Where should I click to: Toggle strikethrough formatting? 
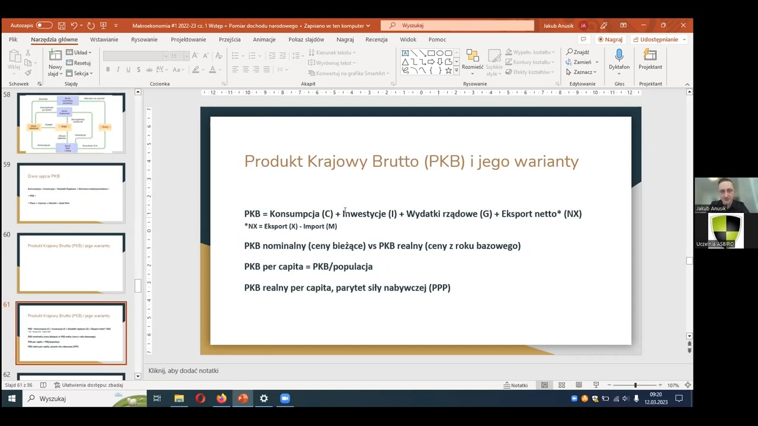pyautogui.click(x=150, y=70)
